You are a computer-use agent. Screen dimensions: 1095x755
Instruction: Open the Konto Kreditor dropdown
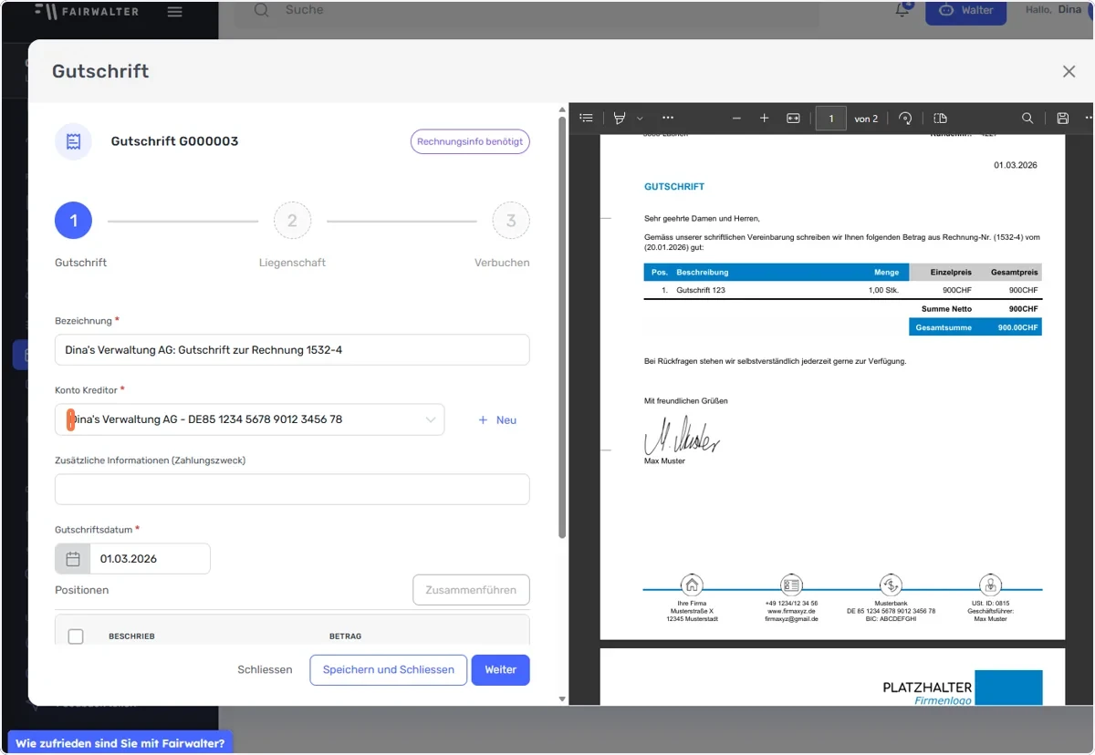[x=250, y=419]
